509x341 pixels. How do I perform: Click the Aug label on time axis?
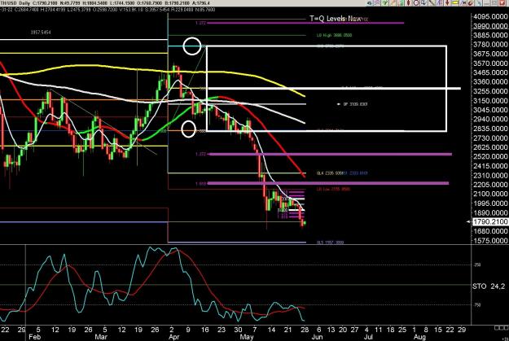(419, 337)
